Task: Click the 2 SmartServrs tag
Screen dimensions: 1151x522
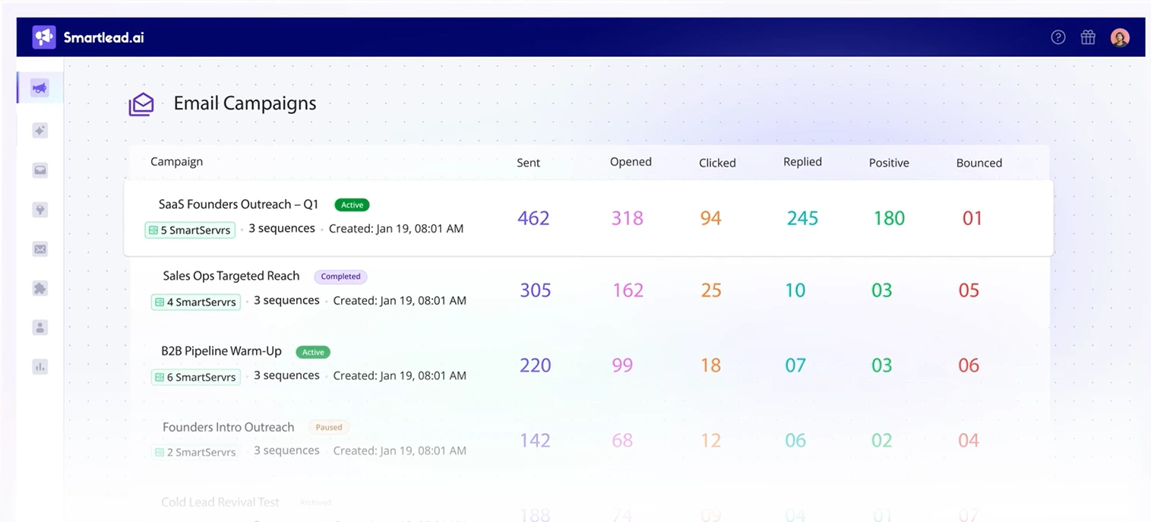Action: click(196, 451)
